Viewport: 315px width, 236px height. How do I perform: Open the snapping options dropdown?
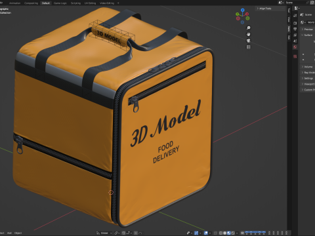pyautogui.click(x=129, y=233)
